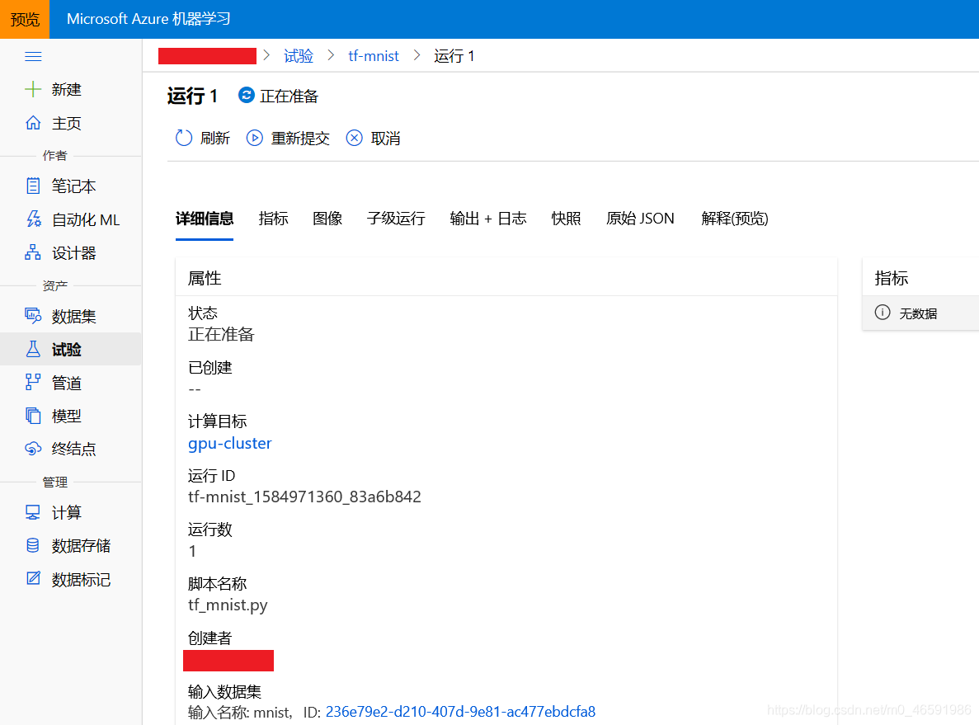Click the flask icon for 试验
Screen dimensions: 979x725
point(33,349)
